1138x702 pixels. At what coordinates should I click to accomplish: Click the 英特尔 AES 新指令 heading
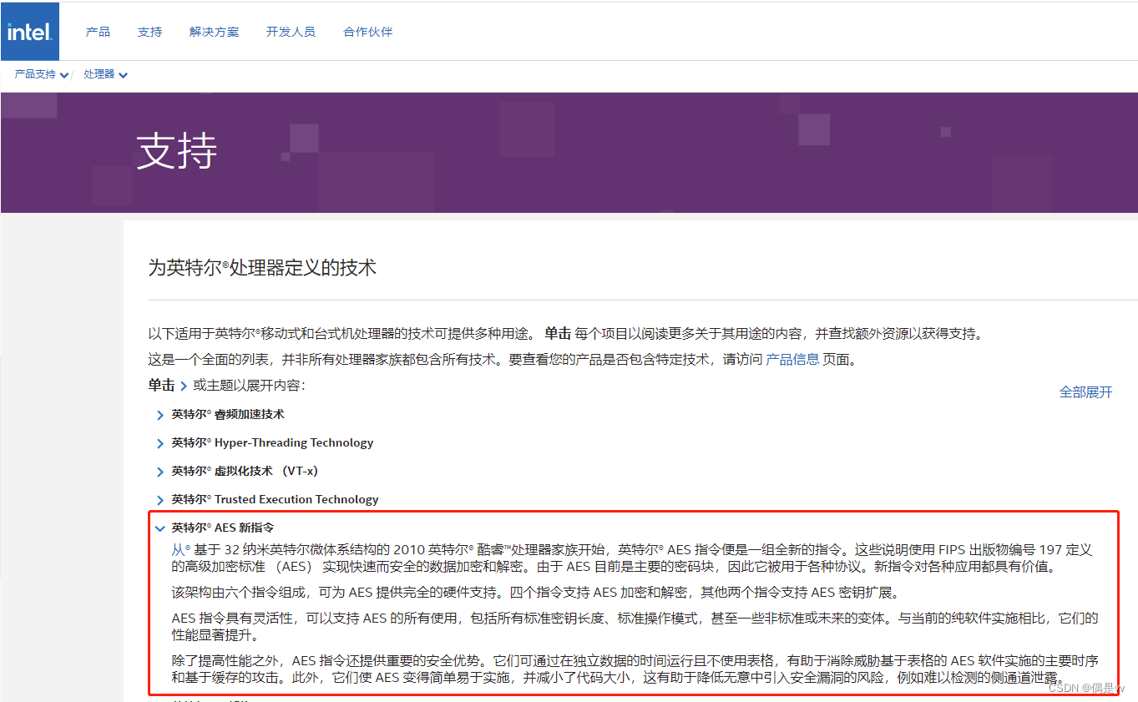[x=222, y=528]
